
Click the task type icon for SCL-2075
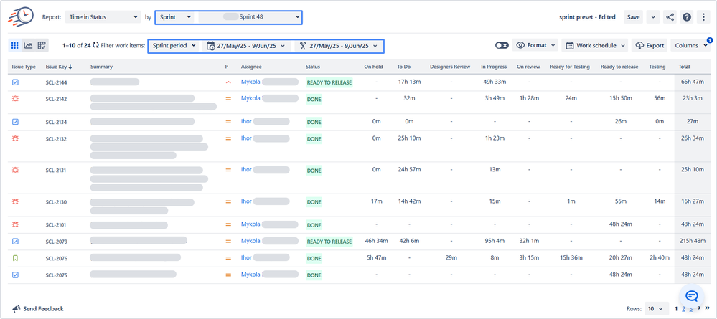pyautogui.click(x=15, y=275)
